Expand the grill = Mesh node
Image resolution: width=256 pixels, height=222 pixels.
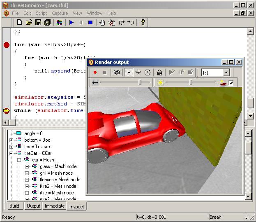(x=27, y=173)
